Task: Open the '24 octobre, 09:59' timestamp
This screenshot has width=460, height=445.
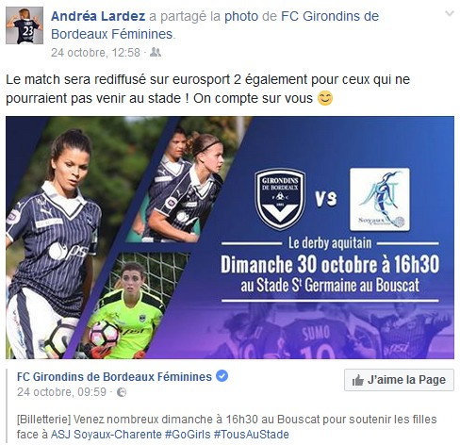Action: (62, 392)
